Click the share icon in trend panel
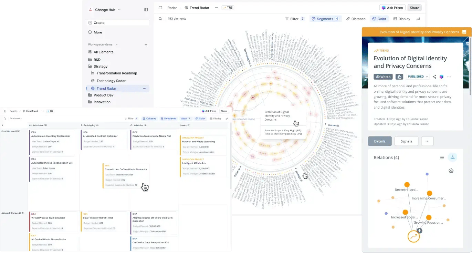The width and height of the screenshot is (472, 253). (x=434, y=77)
